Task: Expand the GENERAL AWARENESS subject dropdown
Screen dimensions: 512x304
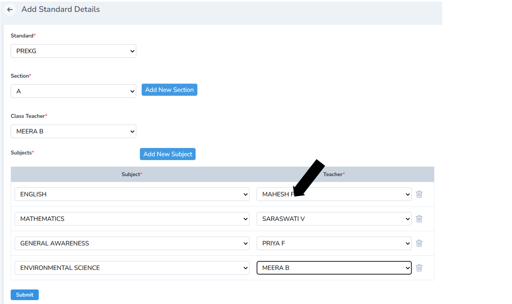Action: point(132,243)
